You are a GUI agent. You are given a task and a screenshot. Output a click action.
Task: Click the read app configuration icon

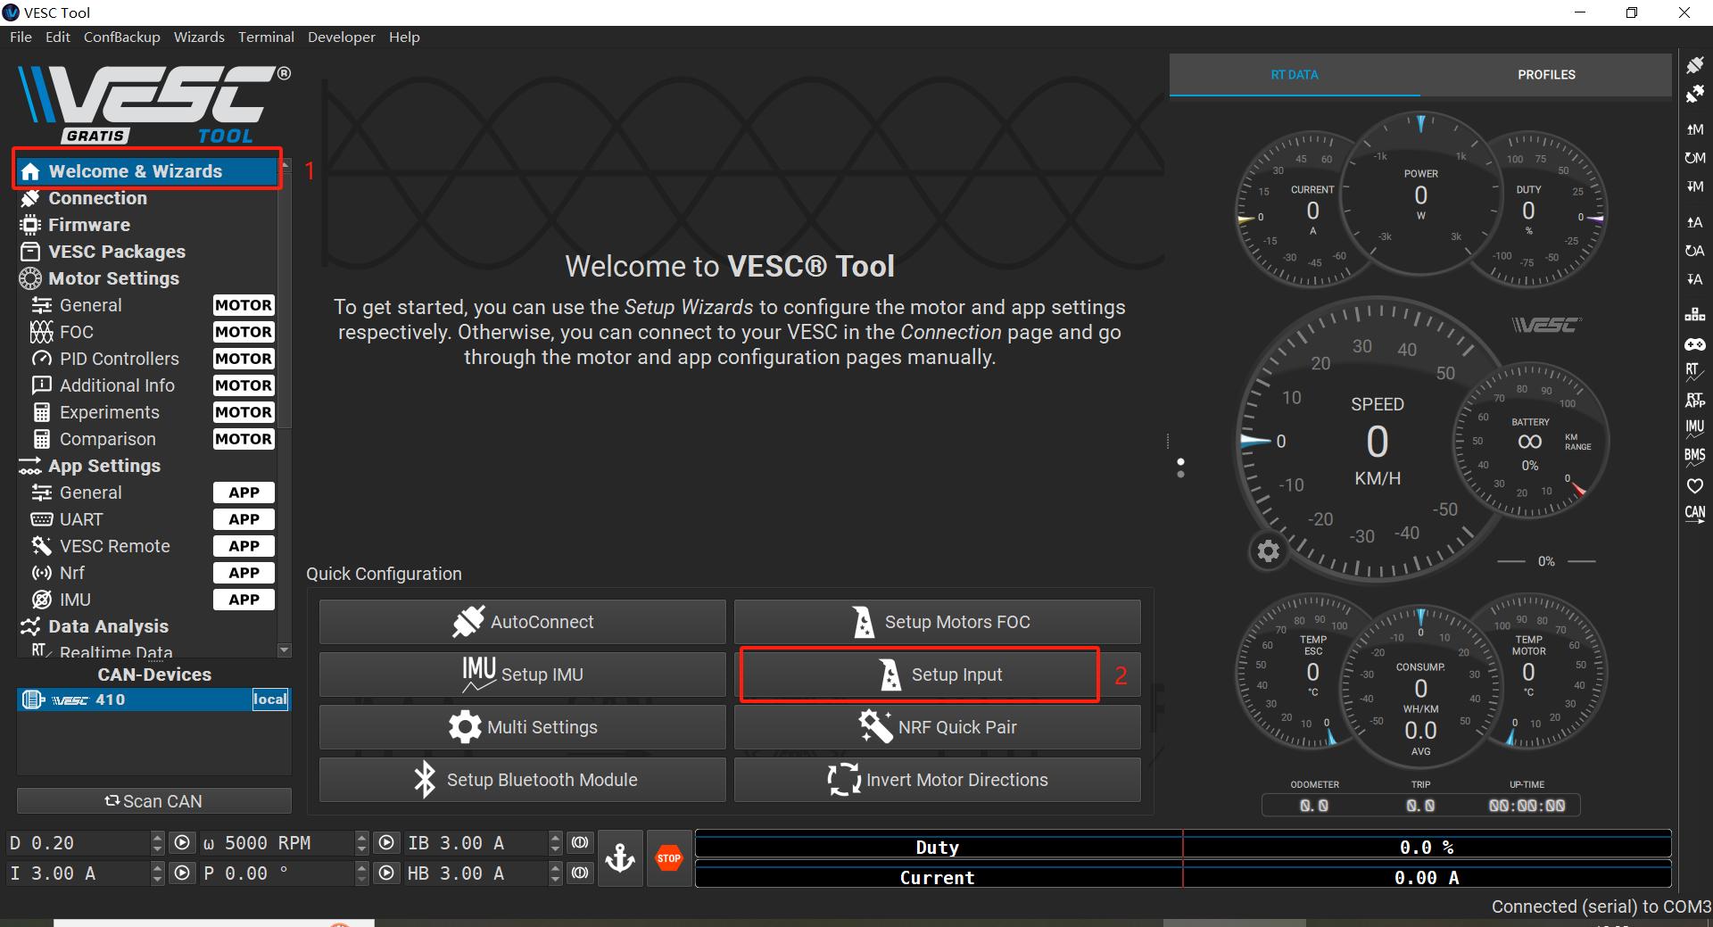1694,222
